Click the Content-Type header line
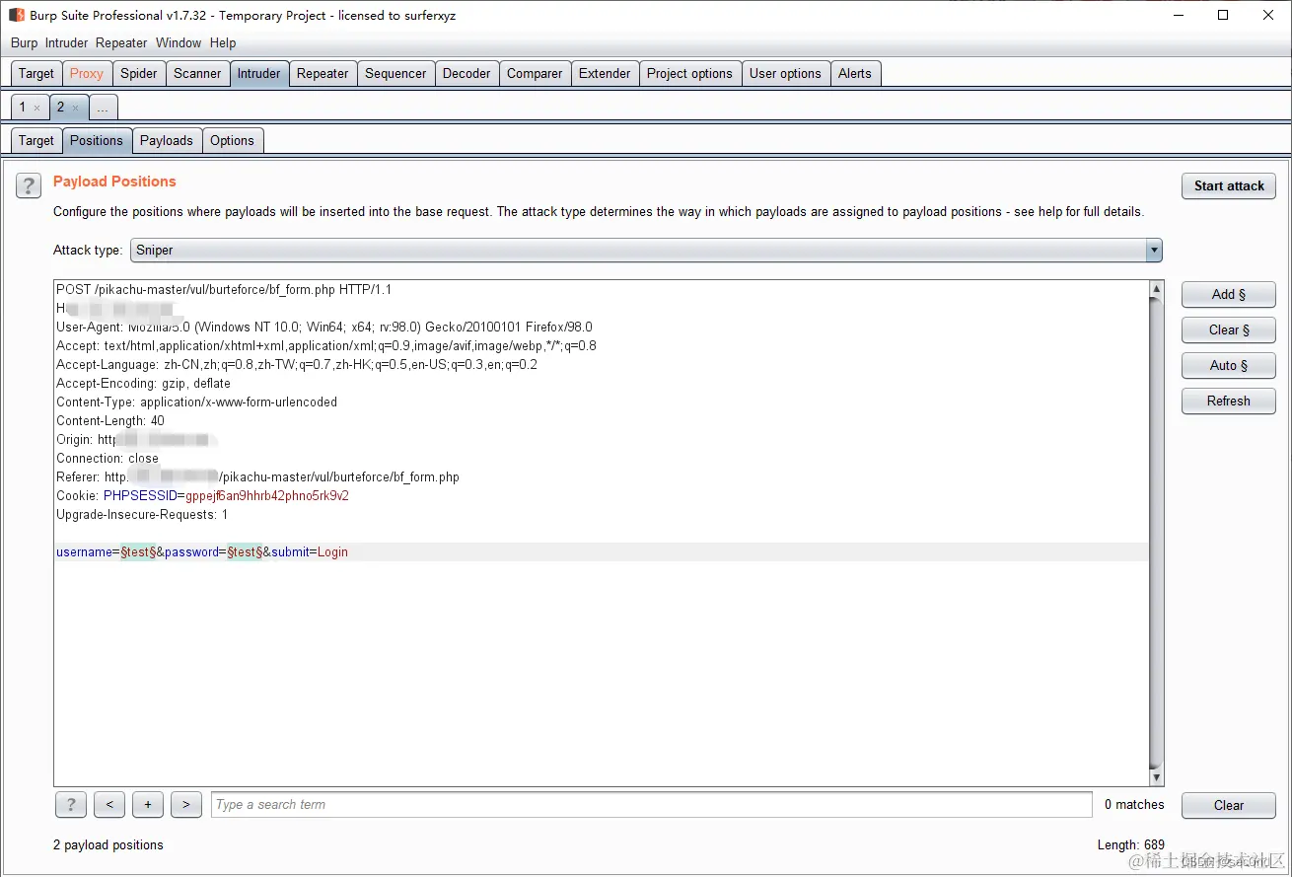The image size is (1292, 877). pos(196,402)
